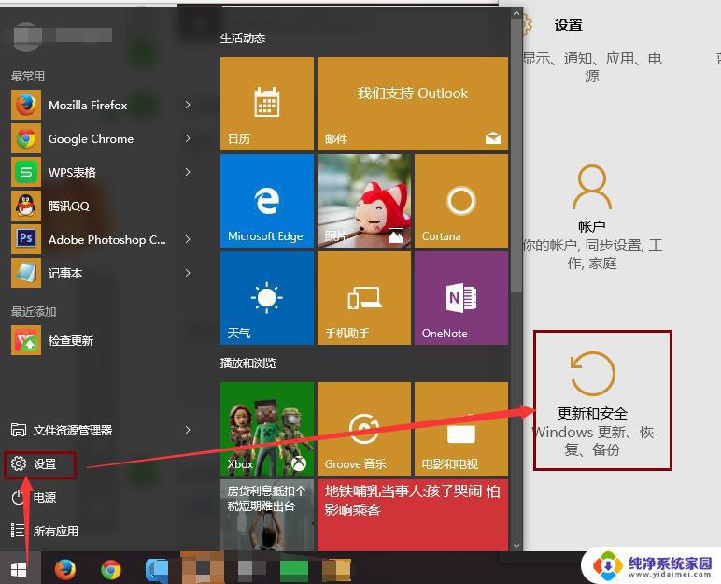Open Firefox from the taskbar
The width and height of the screenshot is (721, 584).
tap(65, 570)
